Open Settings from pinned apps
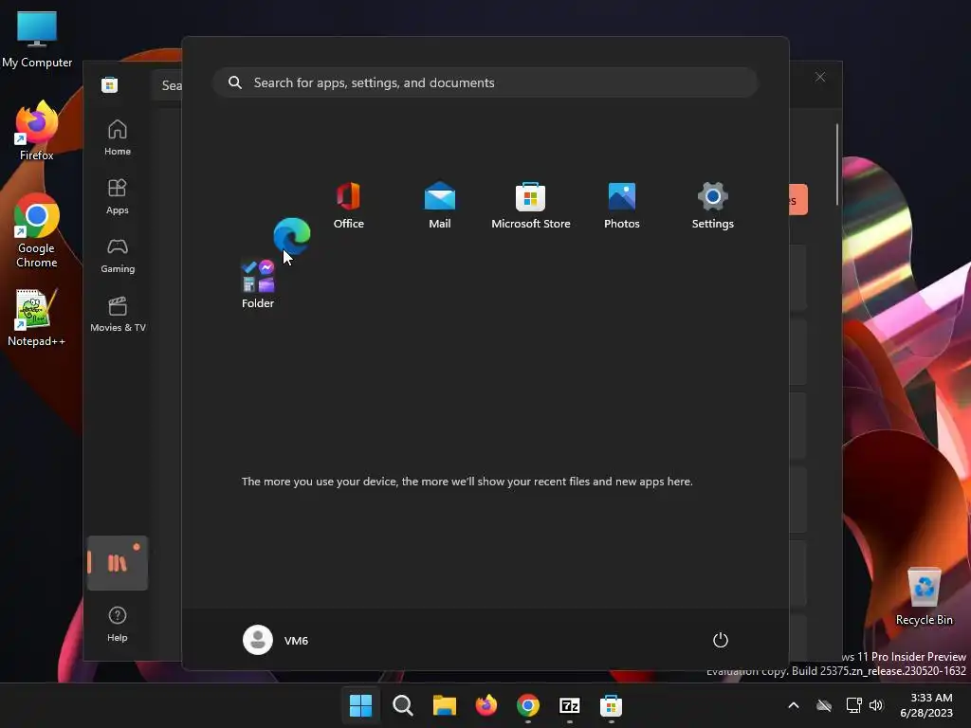971x728 pixels. pyautogui.click(x=713, y=206)
